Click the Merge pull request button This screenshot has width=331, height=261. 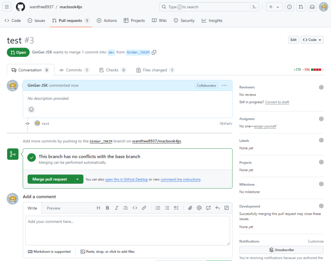(x=50, y=179)
